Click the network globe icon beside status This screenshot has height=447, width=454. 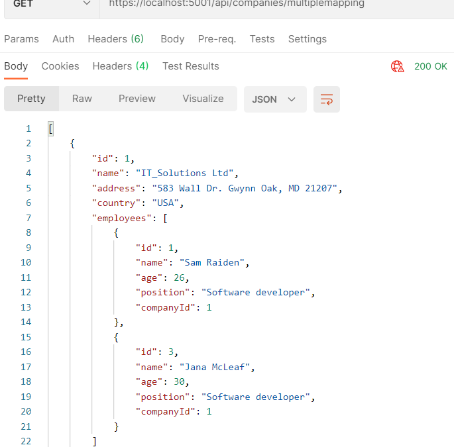[398, 66]
